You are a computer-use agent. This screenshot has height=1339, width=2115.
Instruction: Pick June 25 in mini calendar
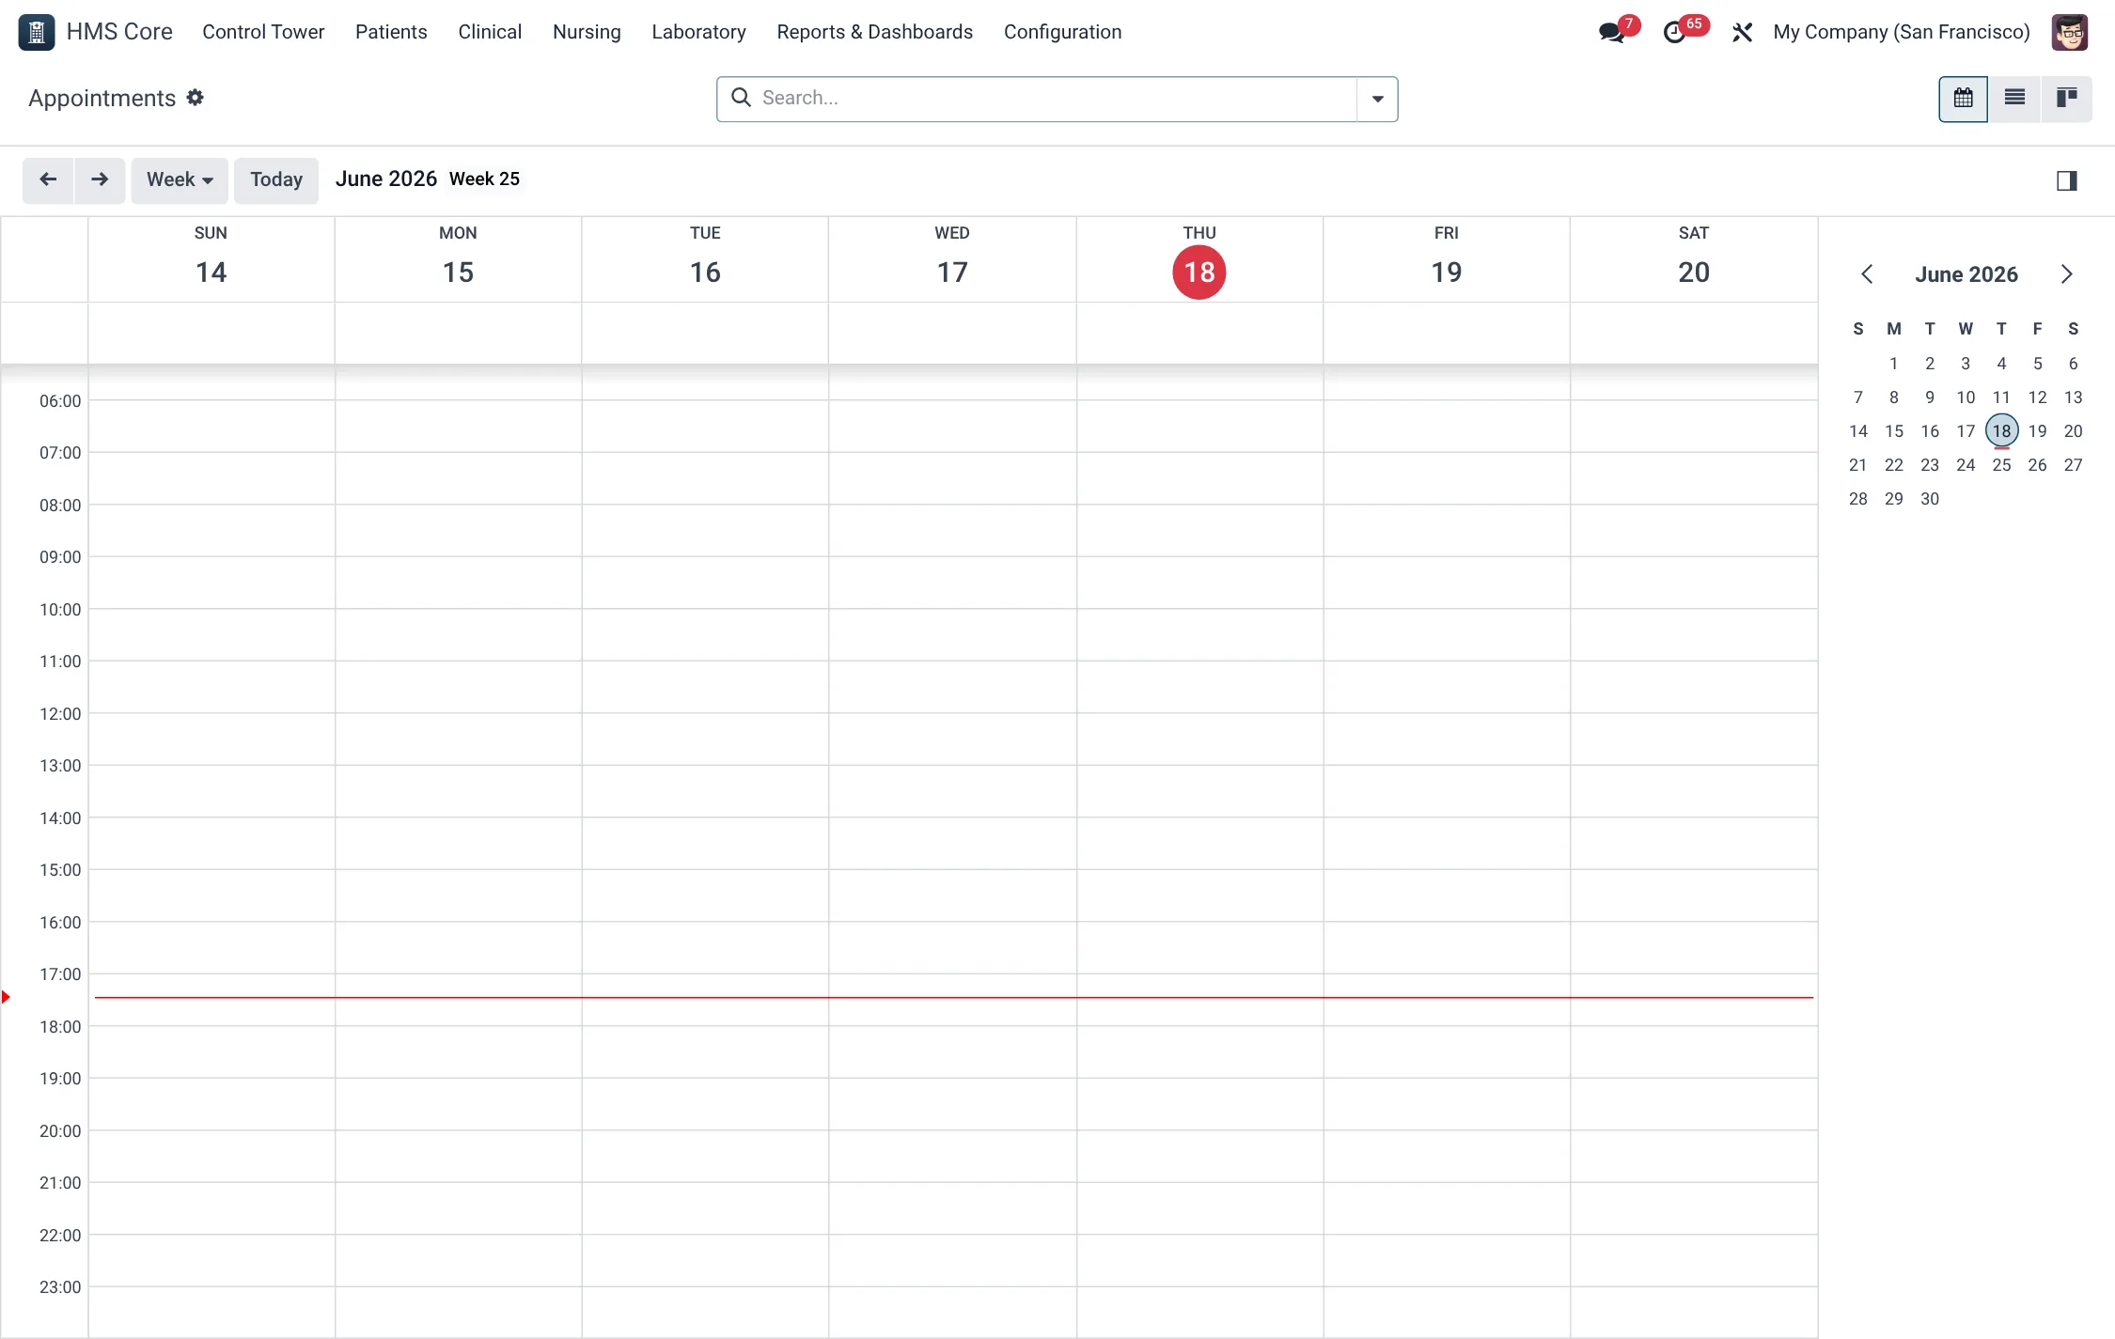coord(2001,465)
